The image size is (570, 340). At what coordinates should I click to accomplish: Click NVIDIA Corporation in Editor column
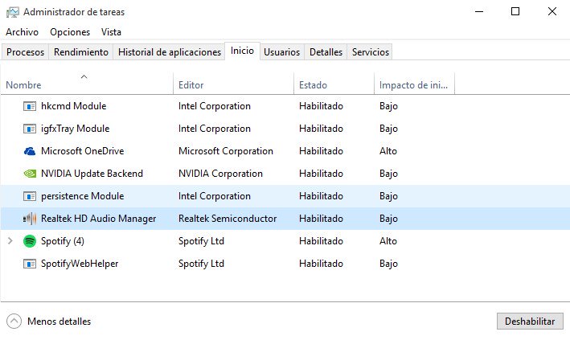click(x=220, y=174)
